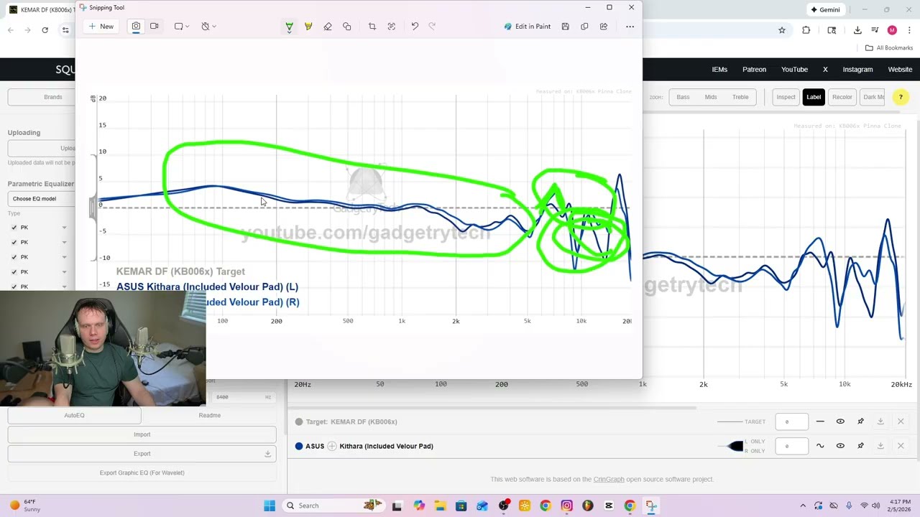The height and width of the screenshot is (517, 920).
Task: Zoom graph to Mids range
Action: (x=711, y=97)
